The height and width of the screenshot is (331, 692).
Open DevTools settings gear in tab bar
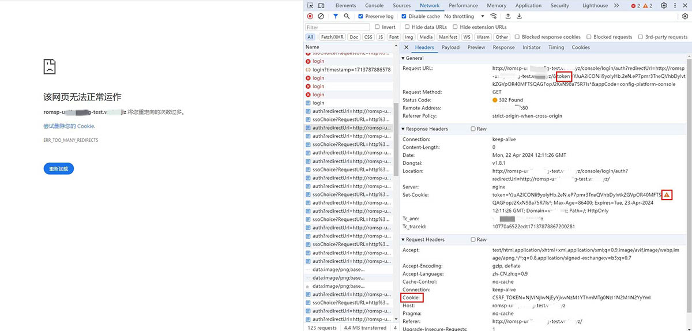[x=664, y=6]
